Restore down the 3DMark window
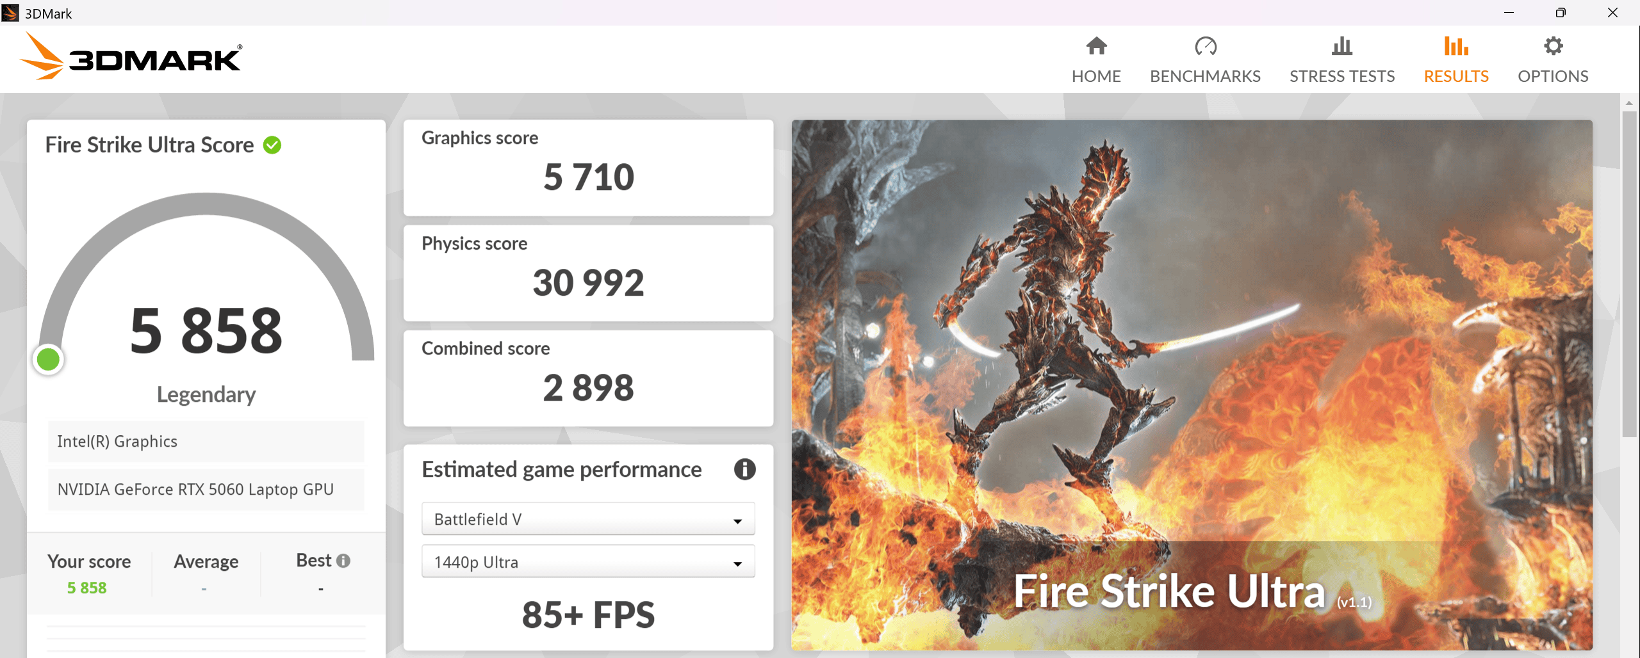The image size is (1640, 658). point(1561,13)
